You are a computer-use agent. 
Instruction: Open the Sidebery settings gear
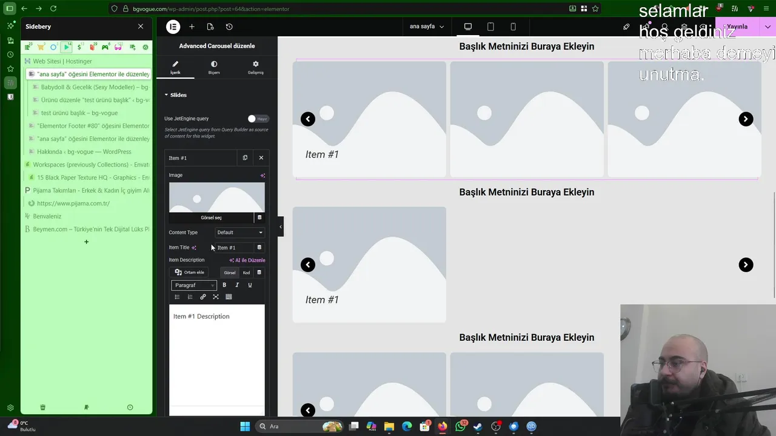point(145,47)
